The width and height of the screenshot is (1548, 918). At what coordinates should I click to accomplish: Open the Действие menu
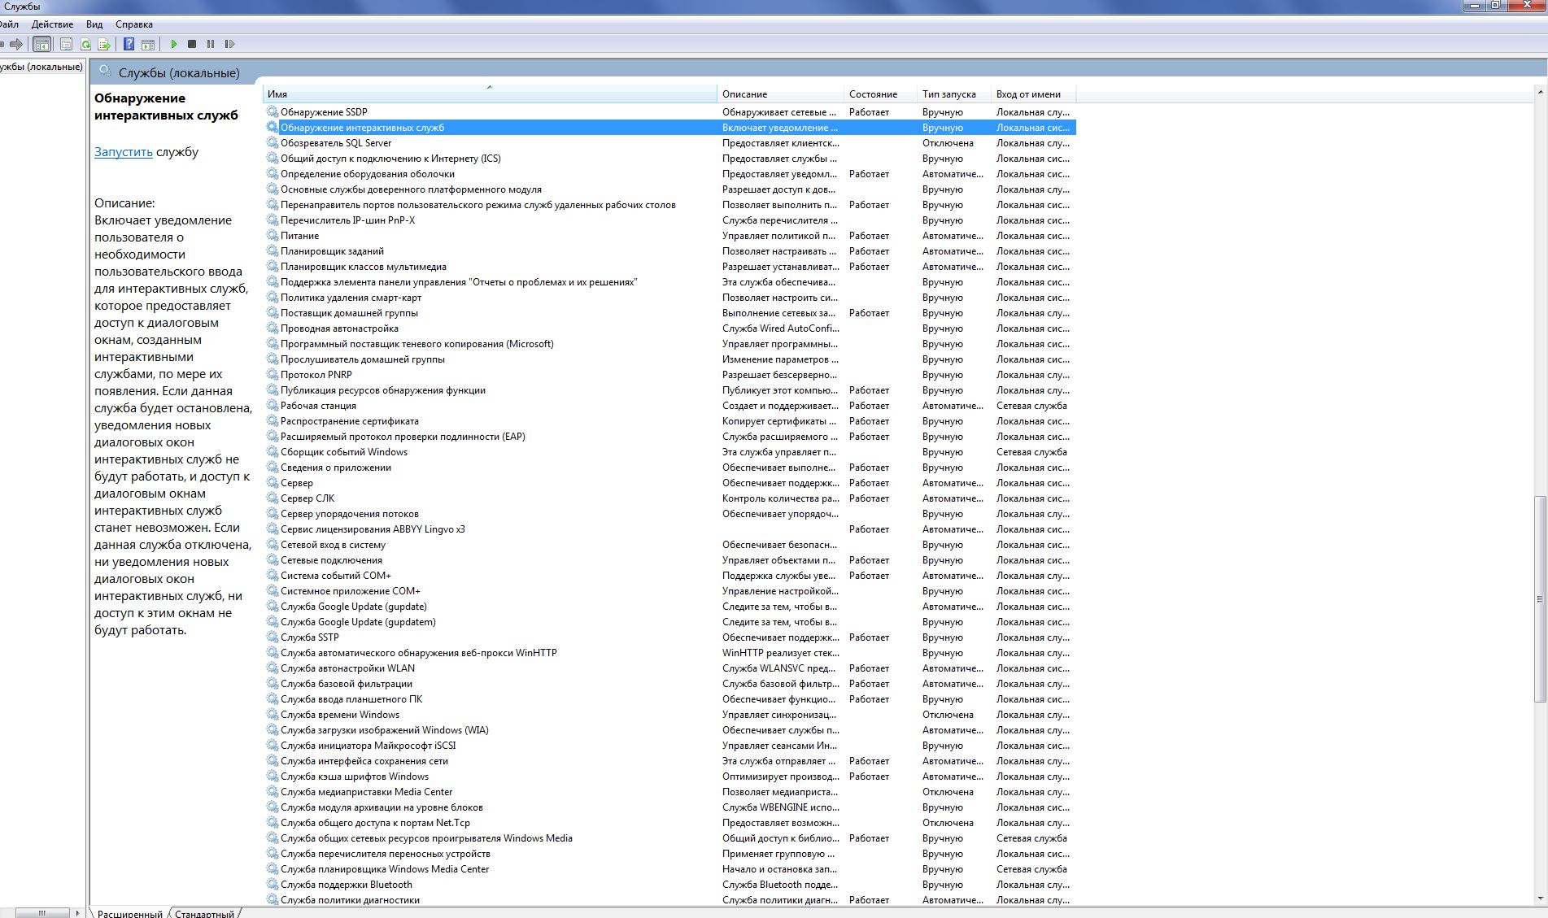point(52,24)
